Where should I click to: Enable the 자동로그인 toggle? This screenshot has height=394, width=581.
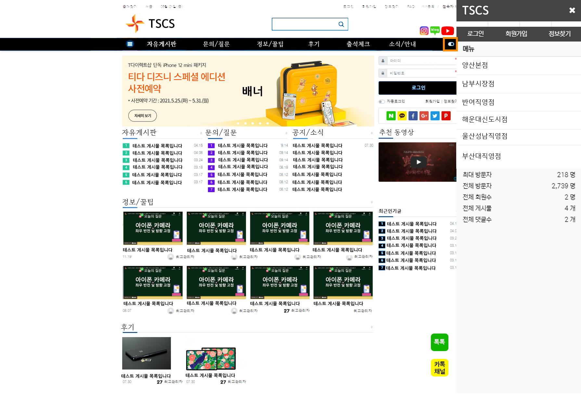382,101
